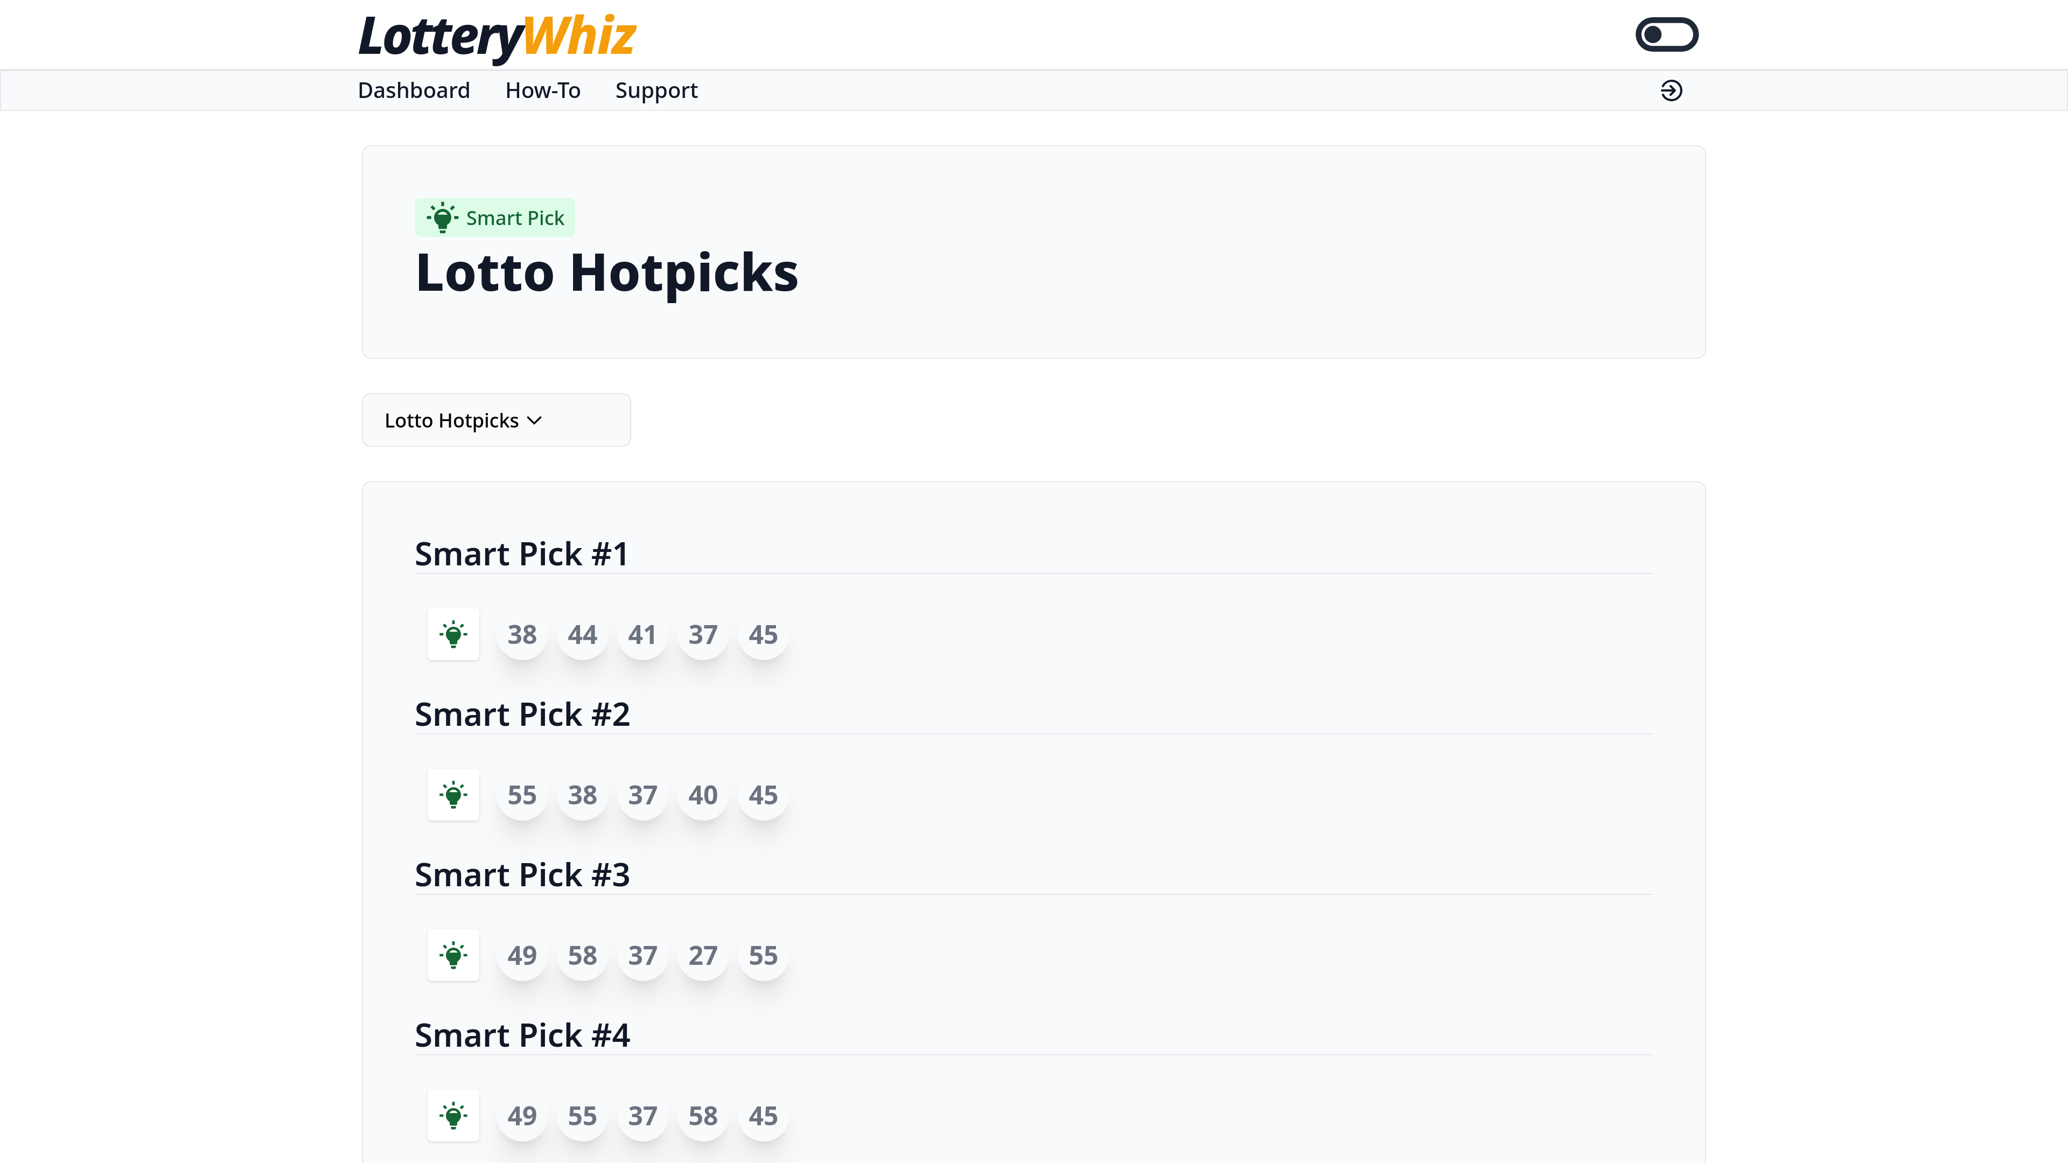Toggle the dark mode switch
2068x1163 pixels.
tap(1667, 34)
